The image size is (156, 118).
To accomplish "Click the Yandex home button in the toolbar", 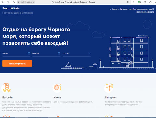I will (8, 2).
